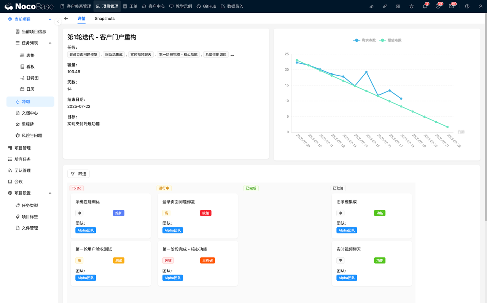Collapse the 项目设置 group
Image resolution: width=487 pixels, height=303 pixels.
point(50,193)
